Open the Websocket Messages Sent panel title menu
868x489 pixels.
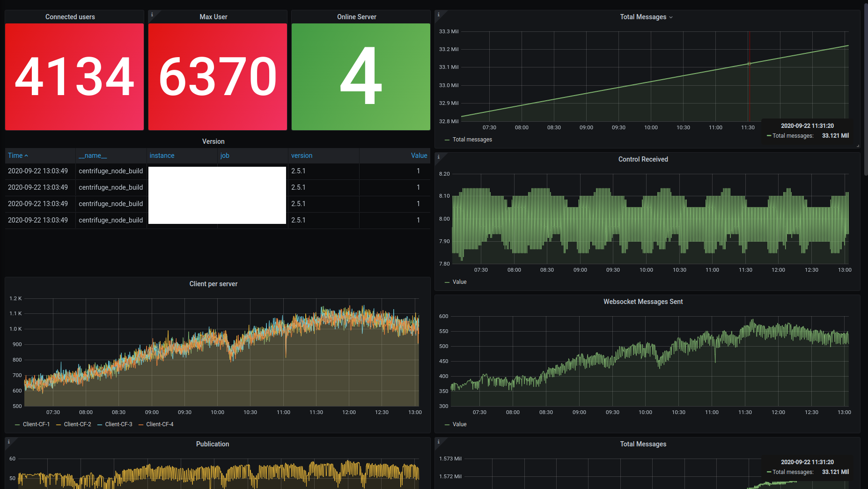(643, 302)
